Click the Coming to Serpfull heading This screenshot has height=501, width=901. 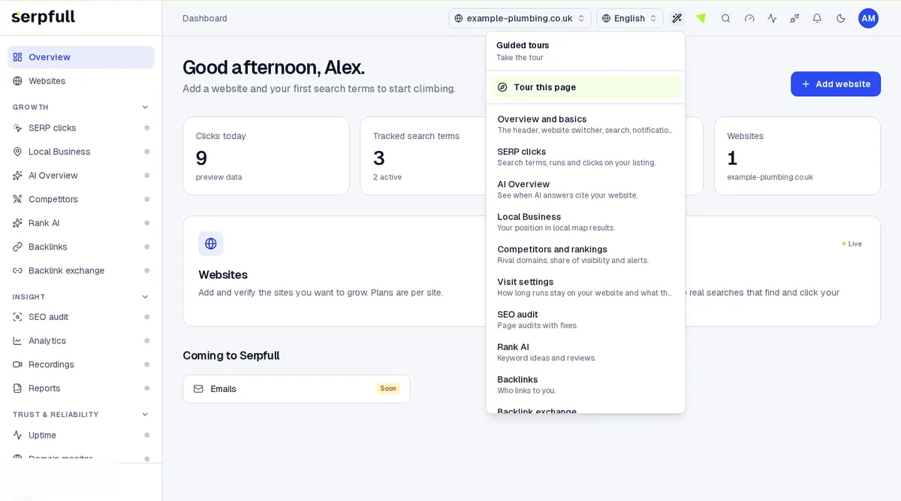pyautogui.click(x=231, y=355)
